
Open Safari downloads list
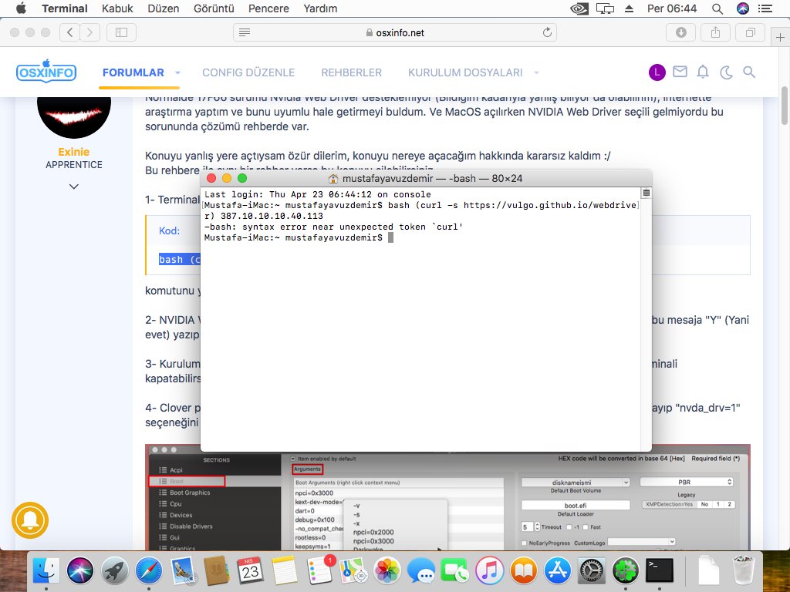tap(680, 32)
